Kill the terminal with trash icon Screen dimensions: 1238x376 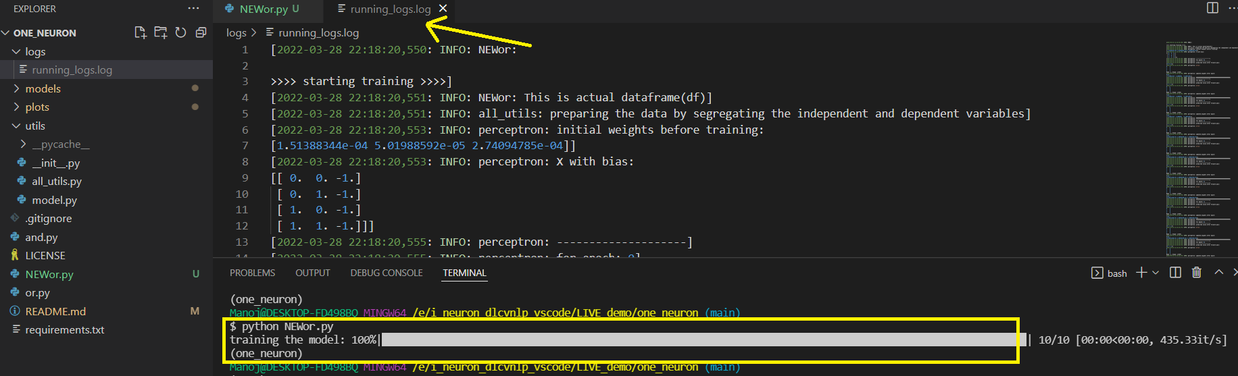1197,273
